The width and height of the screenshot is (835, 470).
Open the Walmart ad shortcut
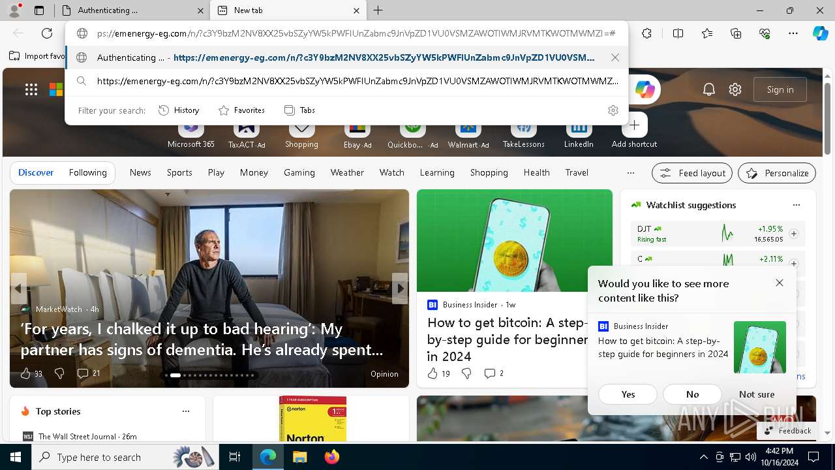click(x=468, y=133)
